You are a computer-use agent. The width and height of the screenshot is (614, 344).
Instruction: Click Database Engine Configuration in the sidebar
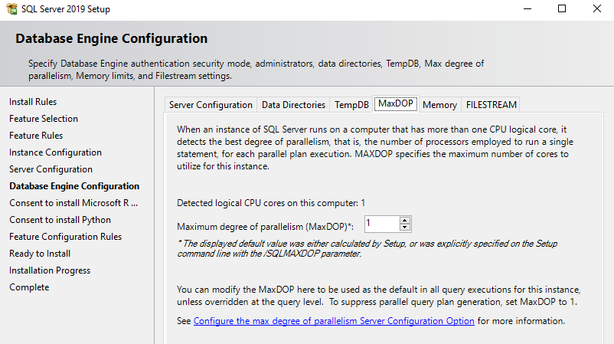(74, 186)
